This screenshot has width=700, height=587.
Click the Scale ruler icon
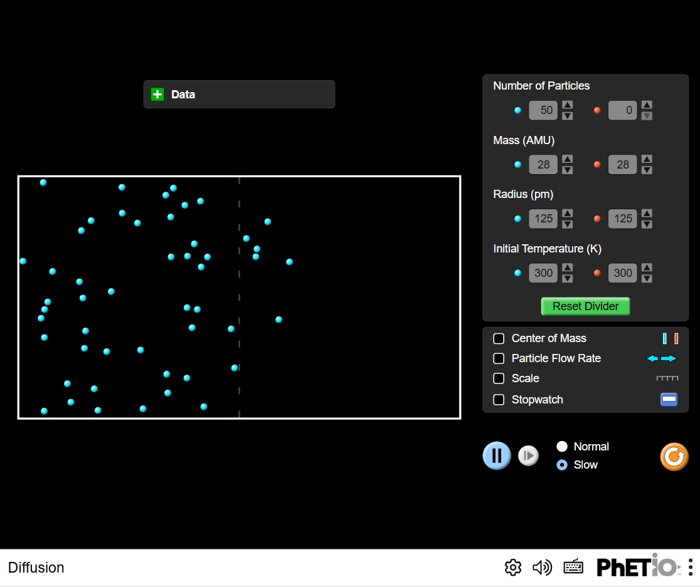tap(667, 378)
